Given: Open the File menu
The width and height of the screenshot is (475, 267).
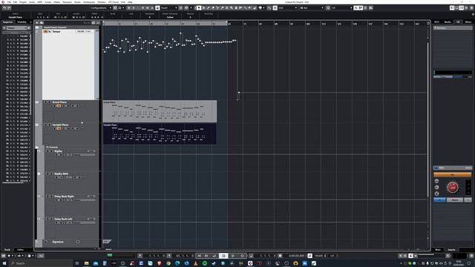Looking at the screenshot, I should click(9, 2).
